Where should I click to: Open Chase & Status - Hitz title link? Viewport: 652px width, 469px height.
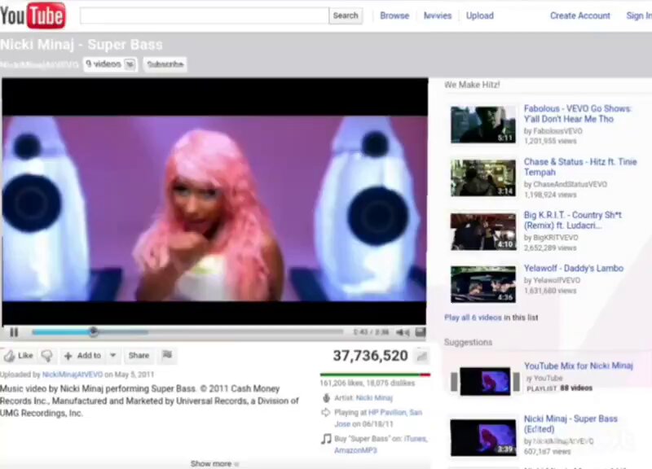point(580,167)
